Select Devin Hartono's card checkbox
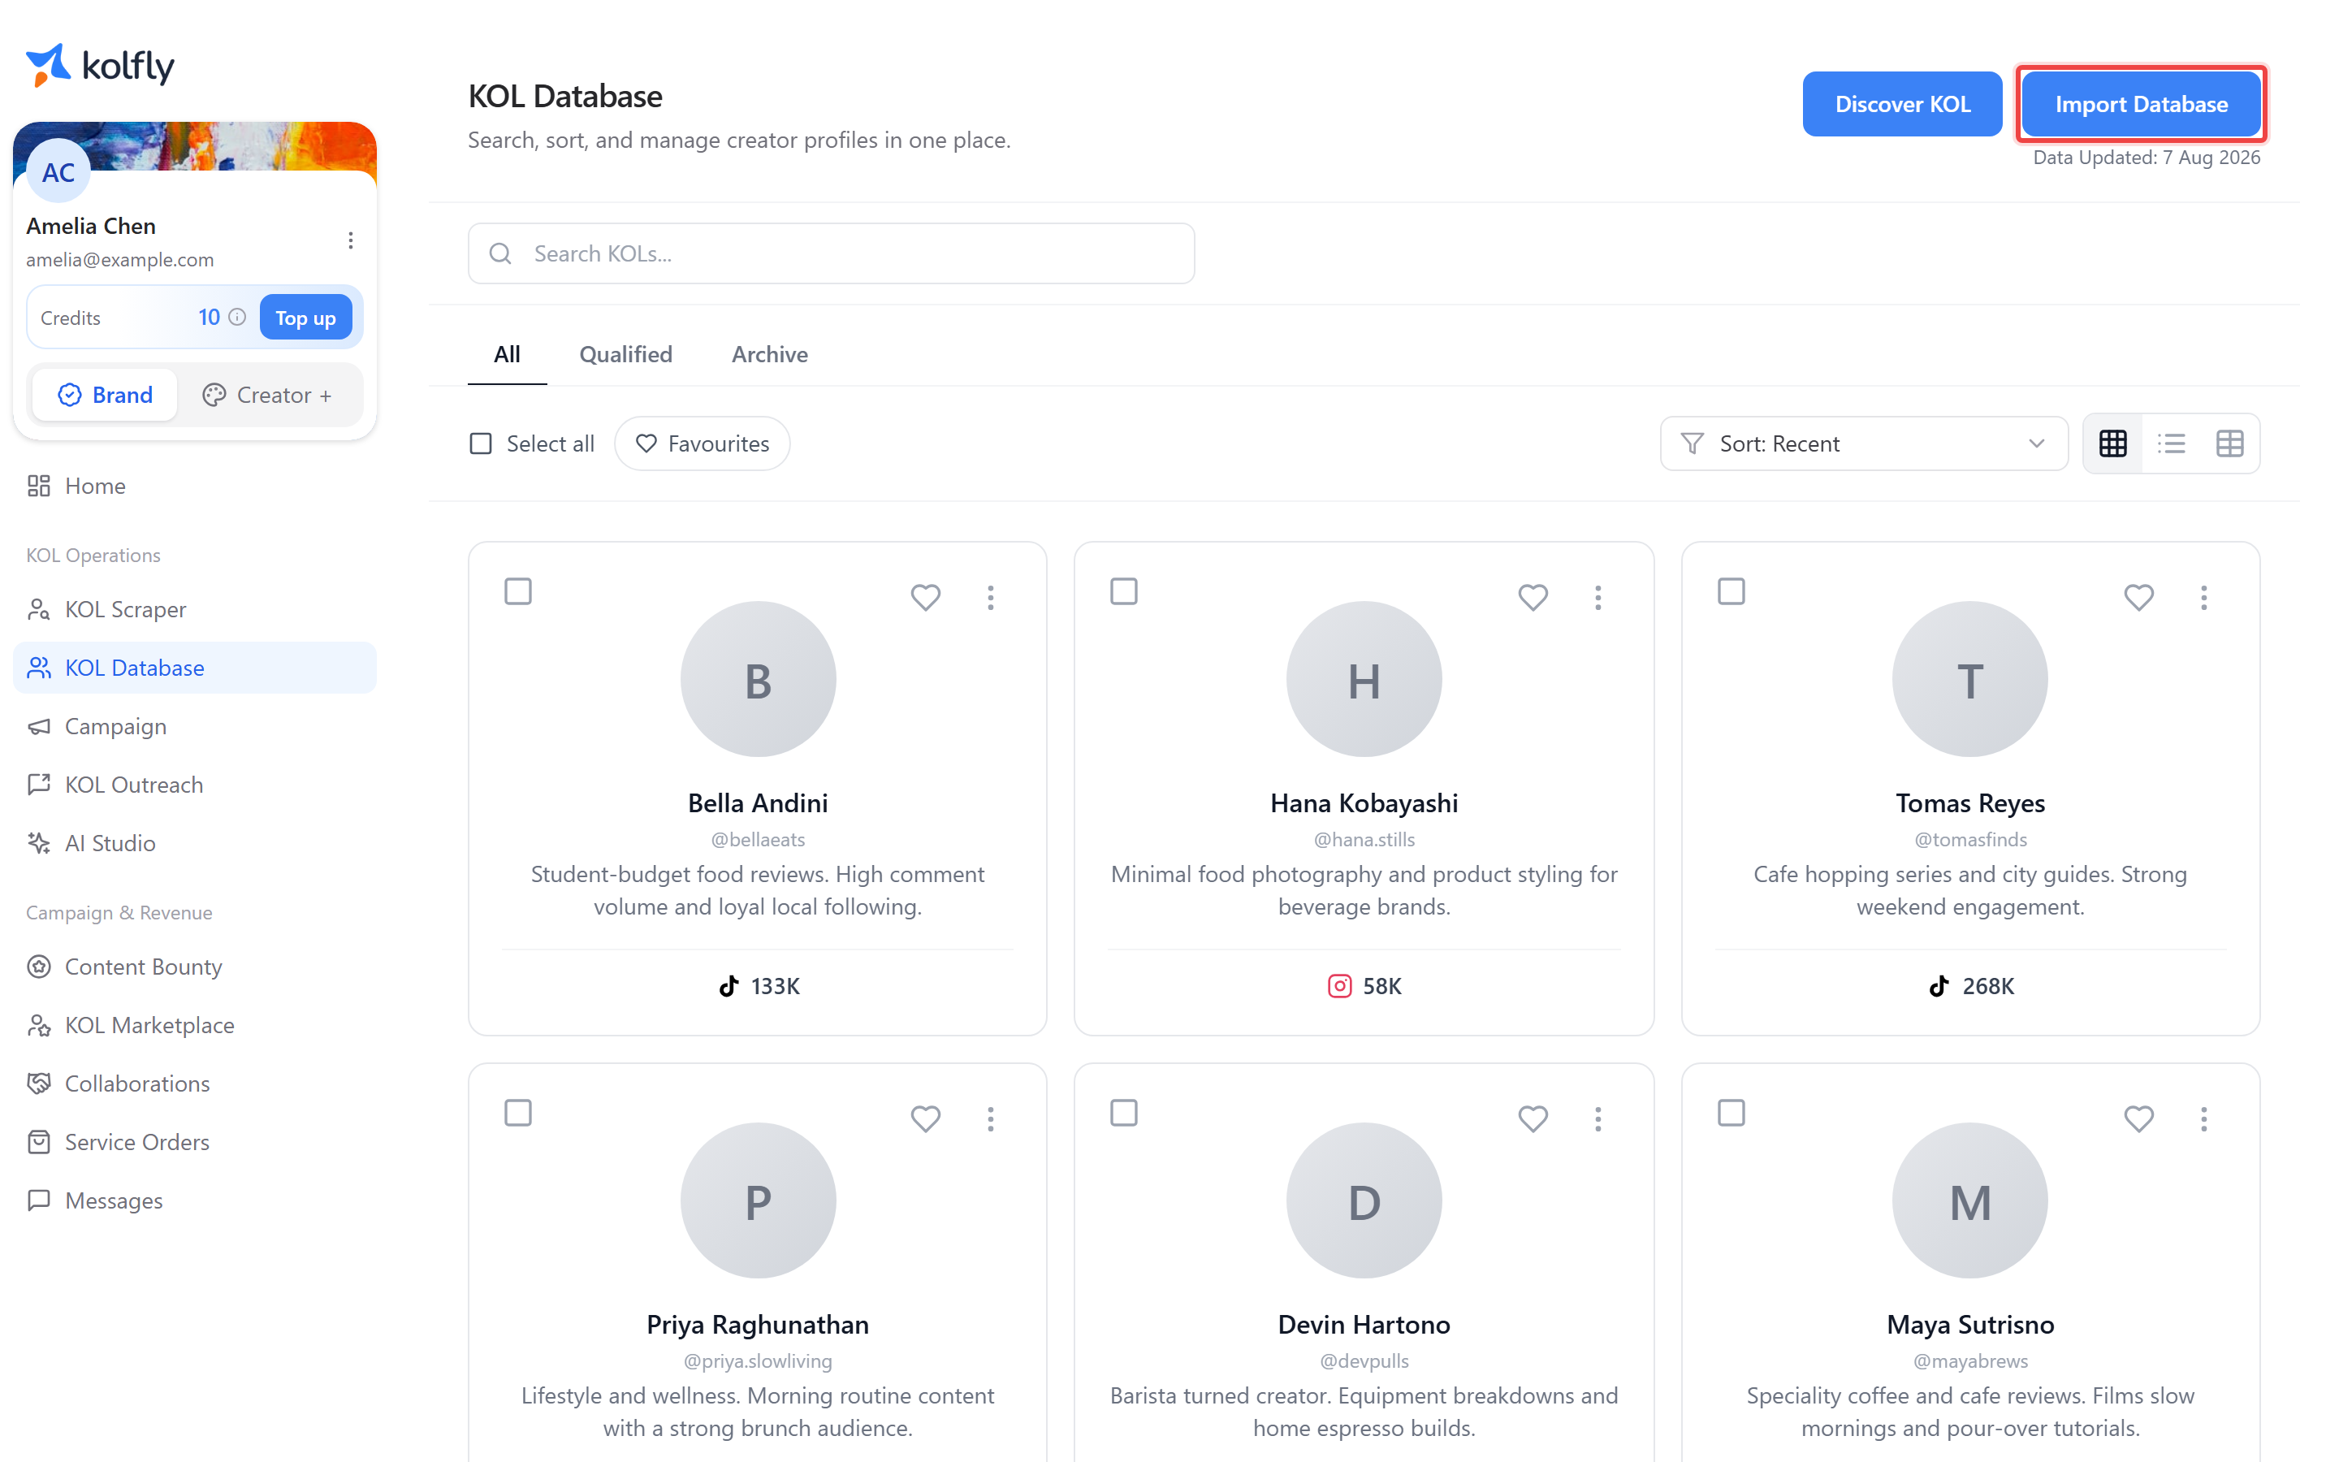Viewport: 2339px width, 1462px height. [x=1124, y=1112]
